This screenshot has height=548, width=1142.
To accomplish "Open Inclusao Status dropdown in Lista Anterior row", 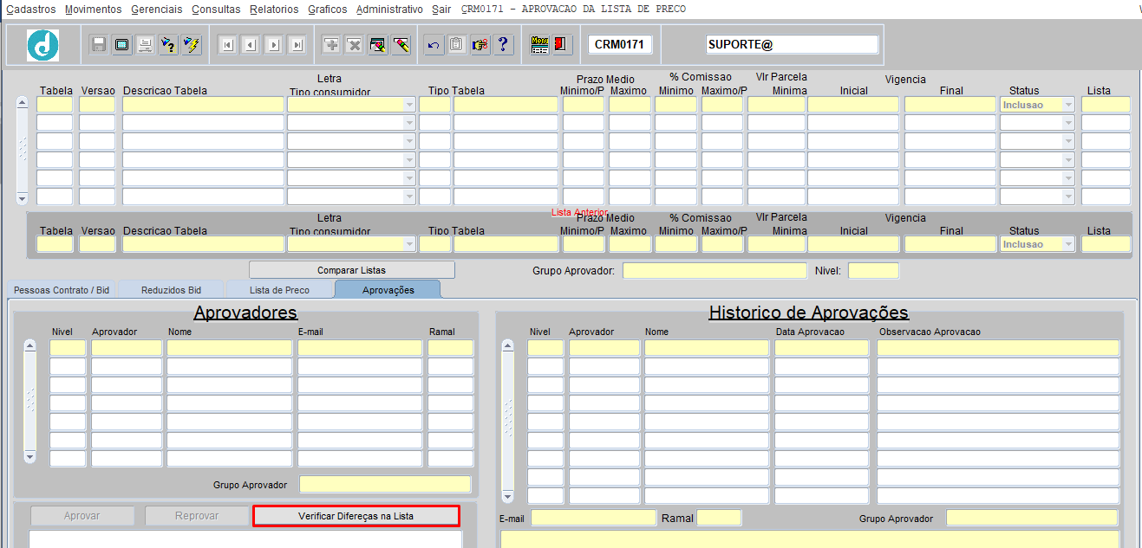I will 1068,244.
